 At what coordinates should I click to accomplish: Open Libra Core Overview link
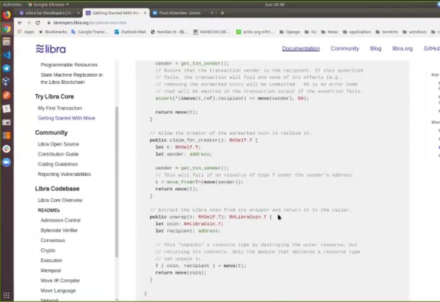pyautogui.click(x=60, y=200)
